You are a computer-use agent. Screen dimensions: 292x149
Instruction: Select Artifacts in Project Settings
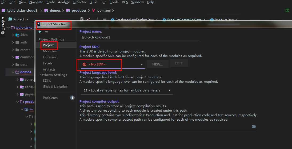(49, 69)
